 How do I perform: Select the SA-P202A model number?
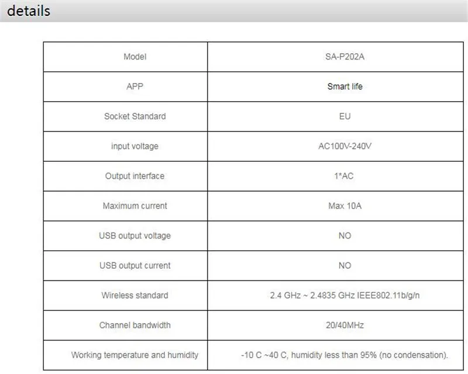[x=345, y=57]
